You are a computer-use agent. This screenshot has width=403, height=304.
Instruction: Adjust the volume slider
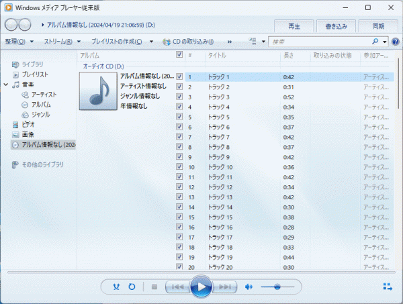coord(277,287)
